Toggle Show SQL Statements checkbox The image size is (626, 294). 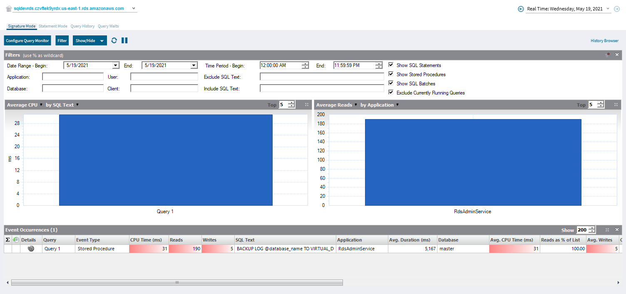click(391, 65)
